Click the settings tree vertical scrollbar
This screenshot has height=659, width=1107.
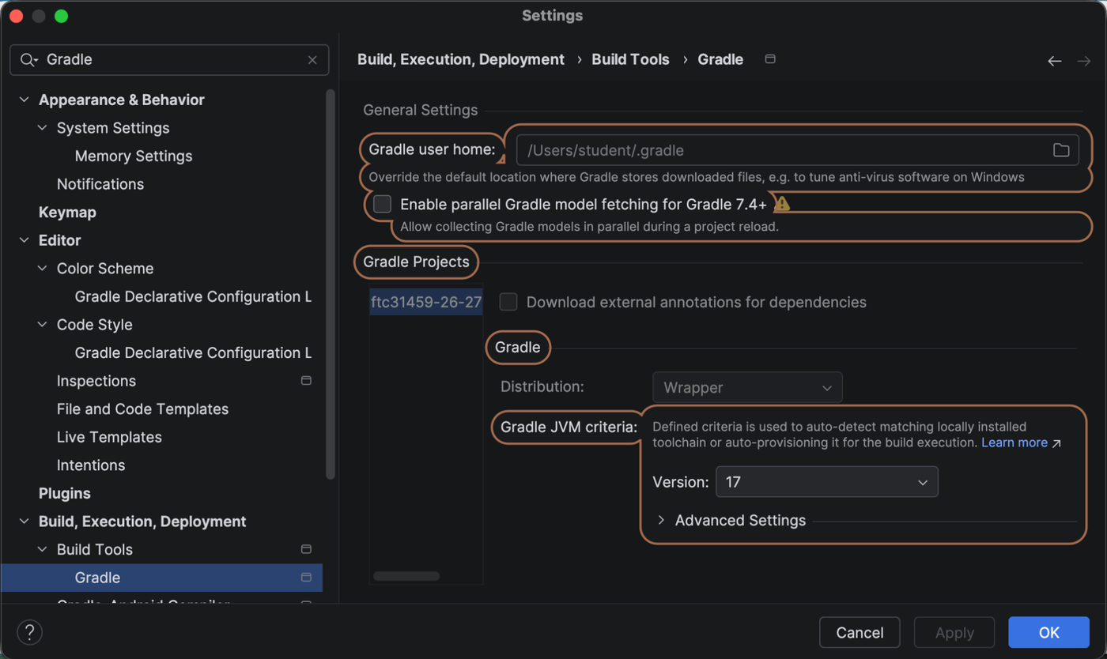tap(331, 284)
